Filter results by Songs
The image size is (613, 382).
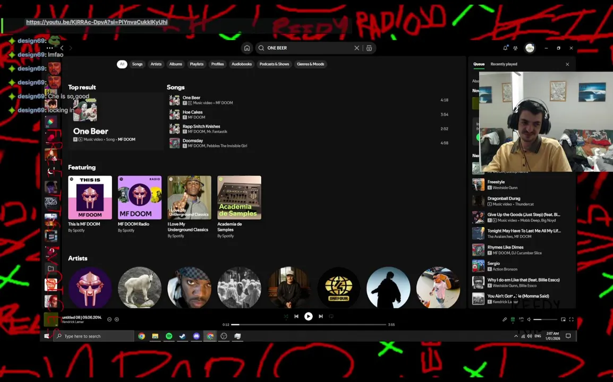coord(137,64)
